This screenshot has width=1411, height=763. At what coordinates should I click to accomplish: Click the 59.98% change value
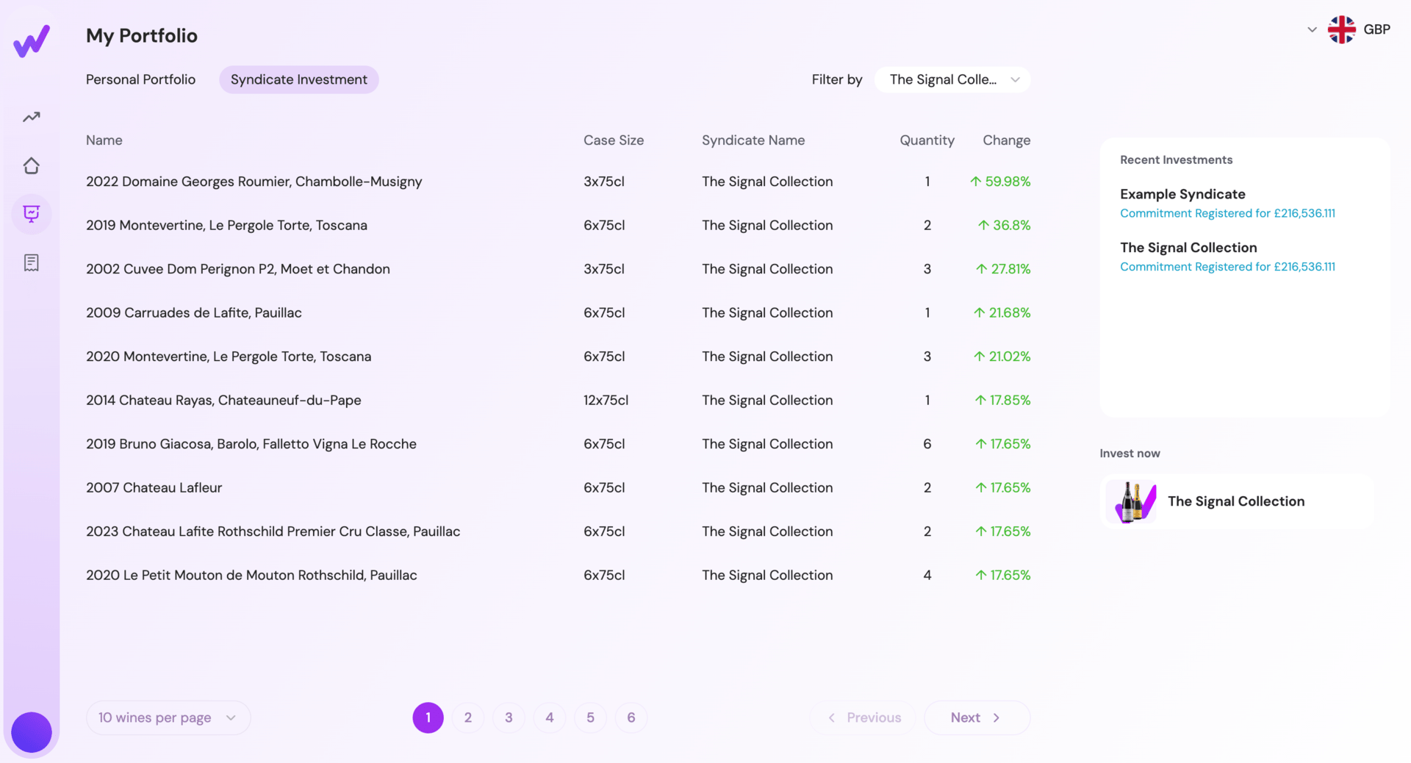1000,182
